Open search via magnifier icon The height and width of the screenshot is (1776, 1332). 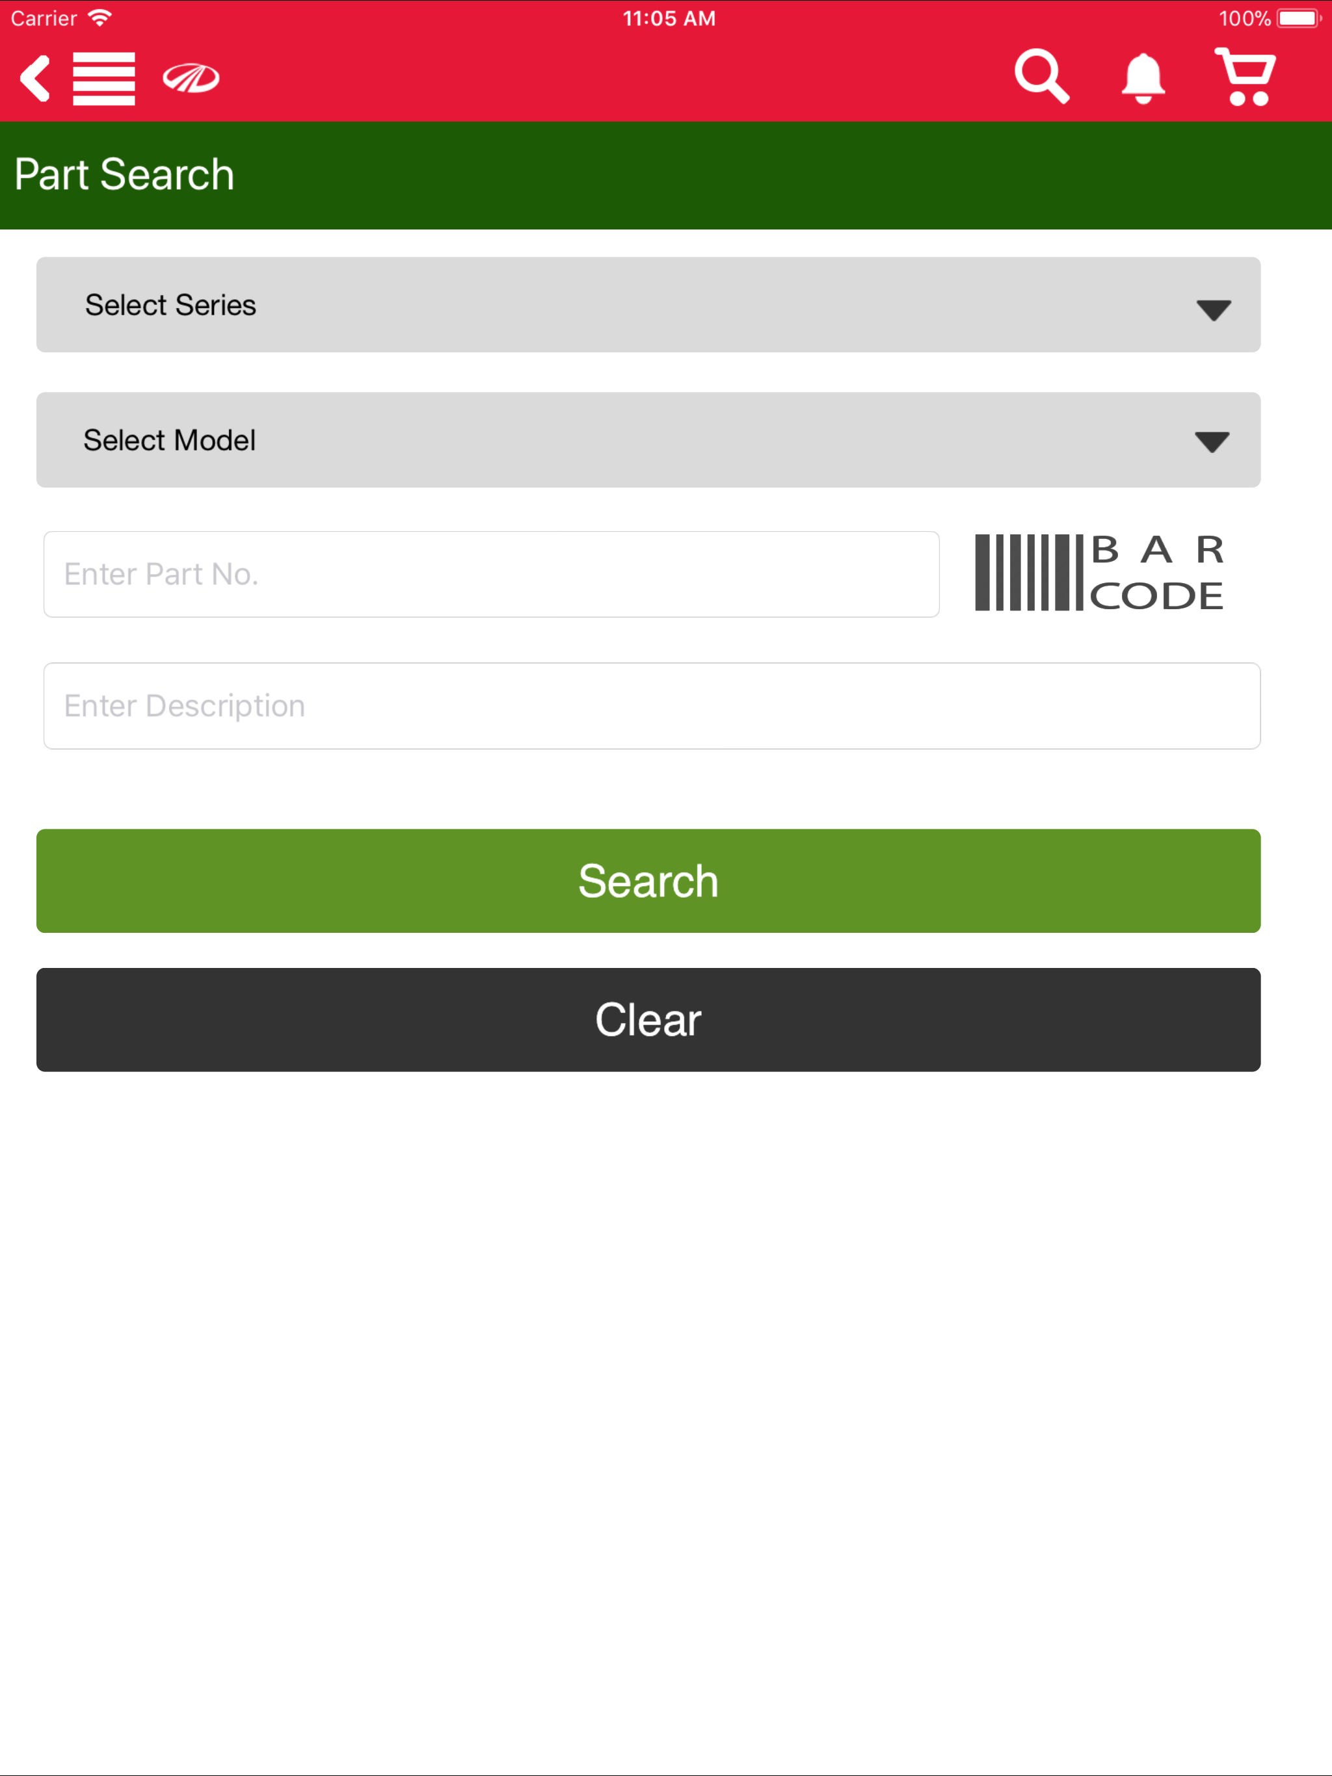1042,76
